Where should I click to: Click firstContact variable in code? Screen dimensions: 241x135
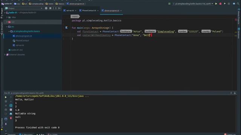pos(90,31)
